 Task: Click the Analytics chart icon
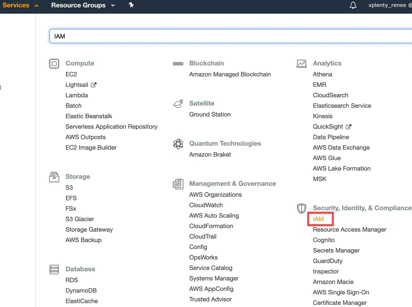(x=301, y=63)
